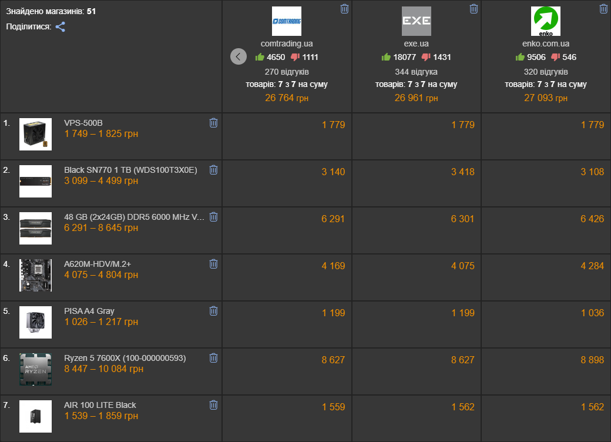Remove A620M-HDV/M.2+ from the list
This screenshot has height=442, width=611.
click(x=213, y=264)
